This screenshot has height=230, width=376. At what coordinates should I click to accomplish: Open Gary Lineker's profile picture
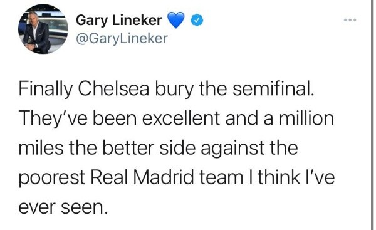43,29
